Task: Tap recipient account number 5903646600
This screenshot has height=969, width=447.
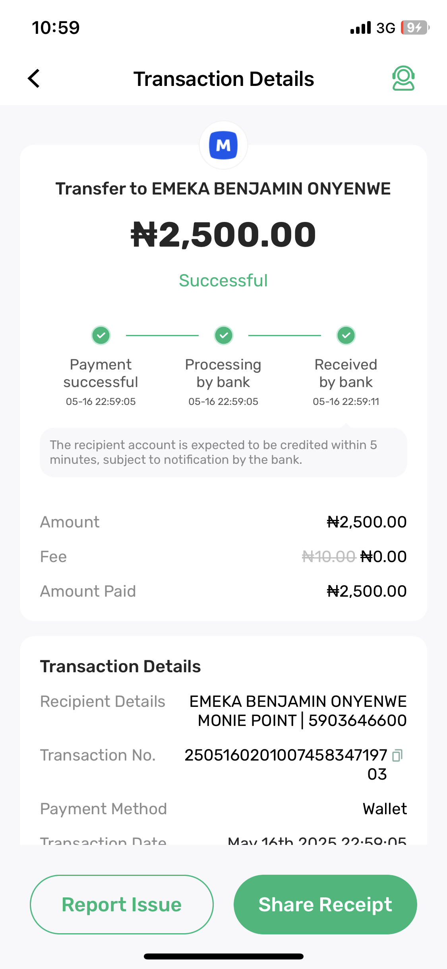Action: [357, 720]
